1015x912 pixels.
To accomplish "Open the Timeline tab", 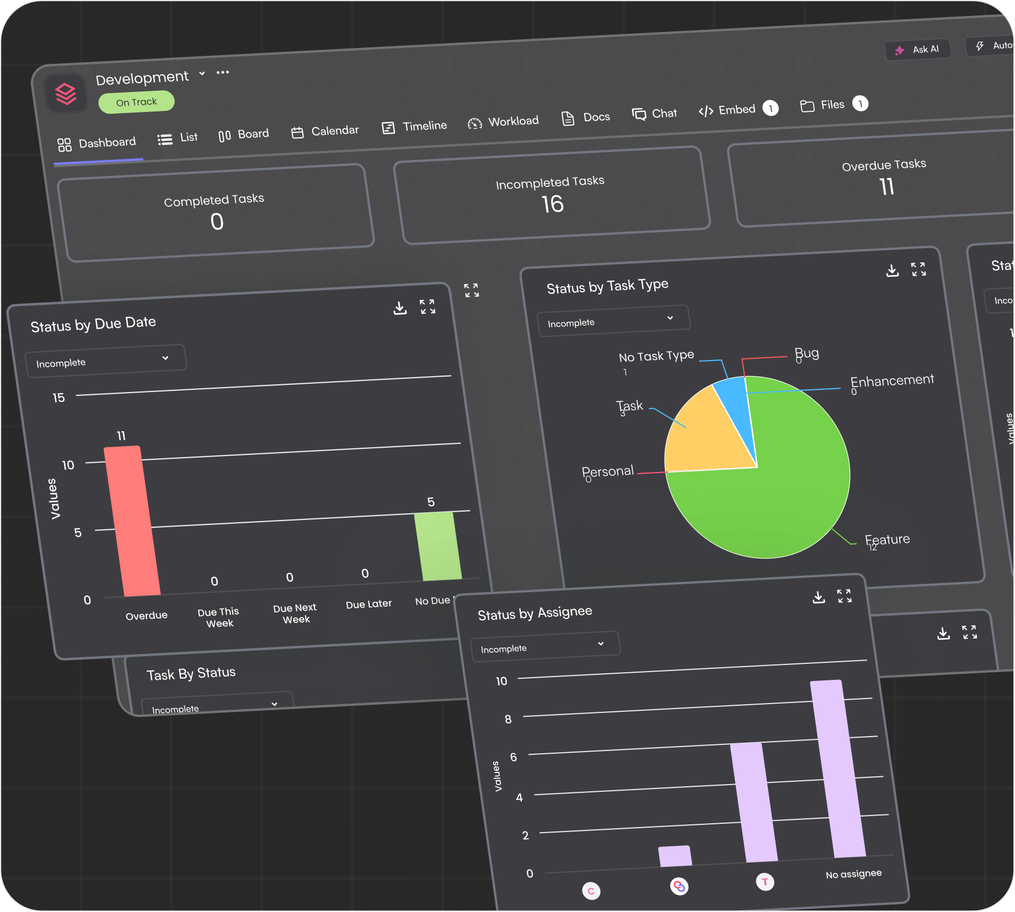I will coord(414,126).
